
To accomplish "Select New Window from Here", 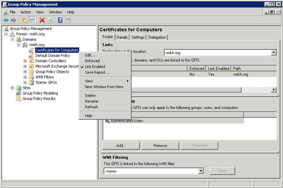I will tap(104, 87).
